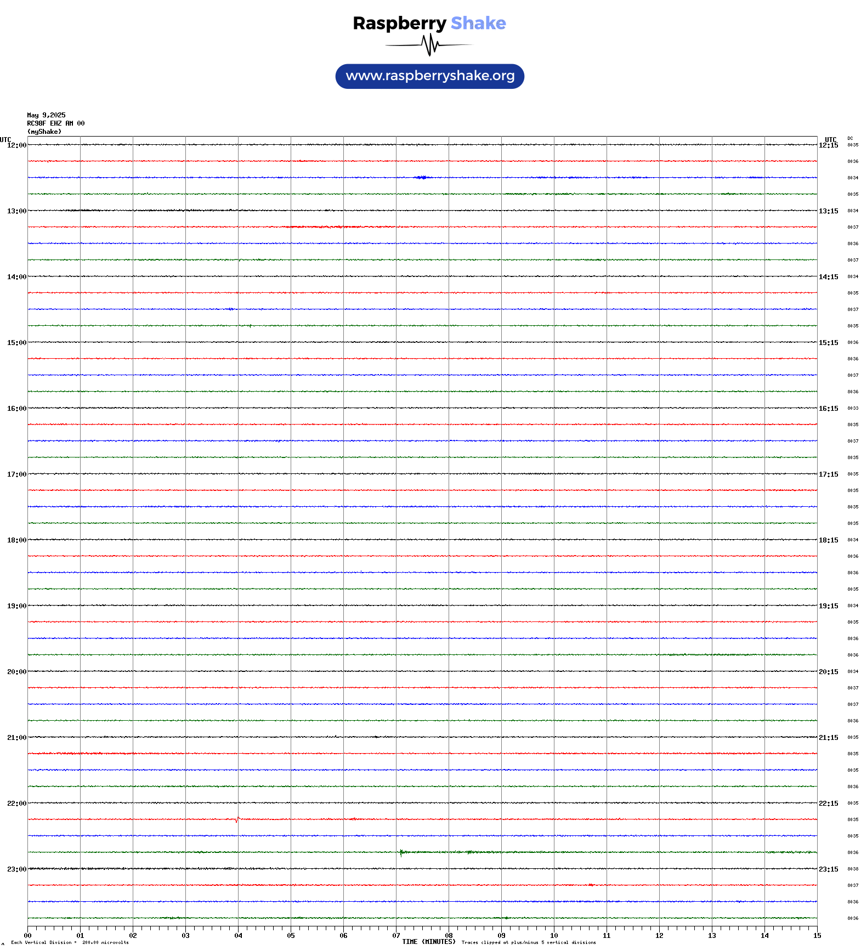Click the '(myShake)' label
The height and width of the screenshot is (950, 861).
click(x=44, y=132)
